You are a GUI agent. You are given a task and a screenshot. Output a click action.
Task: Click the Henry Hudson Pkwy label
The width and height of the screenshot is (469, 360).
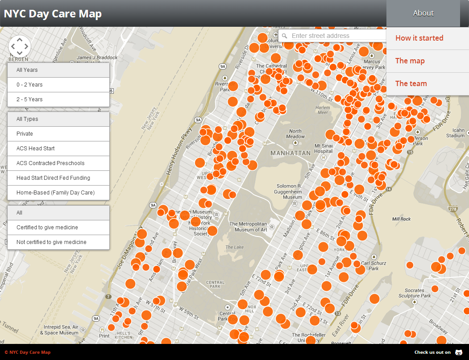[x=179, y=151]
